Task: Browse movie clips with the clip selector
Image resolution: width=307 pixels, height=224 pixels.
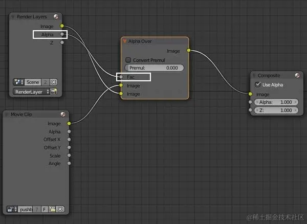Action: [x=12, y=209]
